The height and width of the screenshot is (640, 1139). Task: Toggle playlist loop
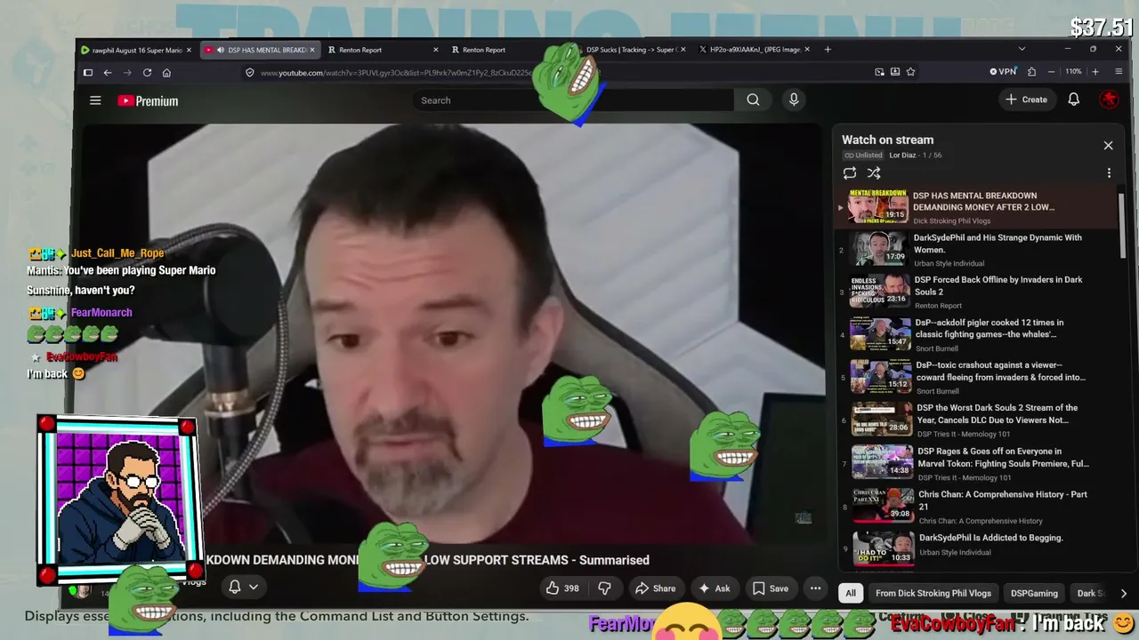(850, 173)
